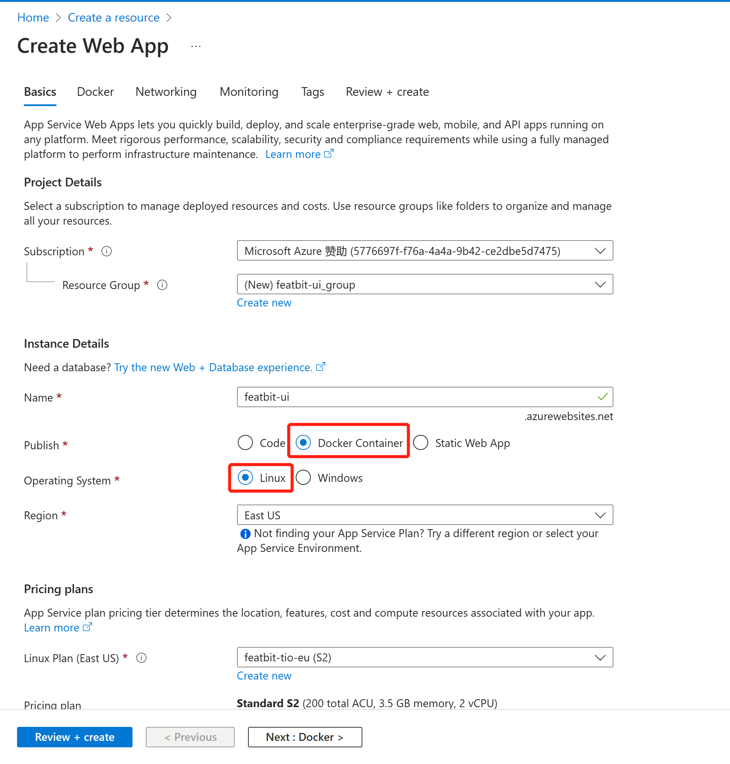The image size is (730, 764).
Task: Click the .azurewebsites.net suffix text
Action: click(x=568, y=416)
